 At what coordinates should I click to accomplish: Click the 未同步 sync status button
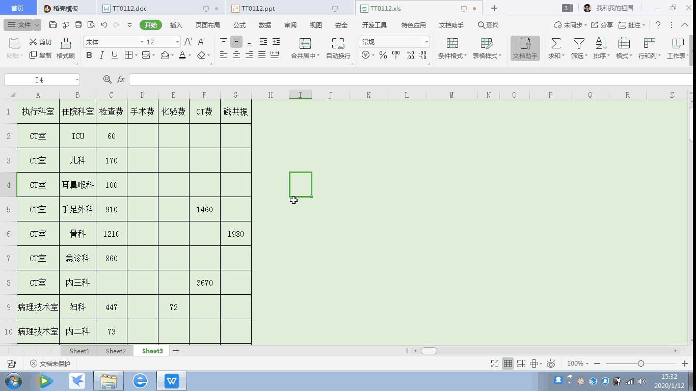[570, 25]
